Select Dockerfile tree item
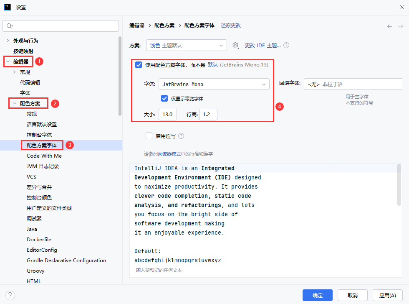 pos(39,240)
